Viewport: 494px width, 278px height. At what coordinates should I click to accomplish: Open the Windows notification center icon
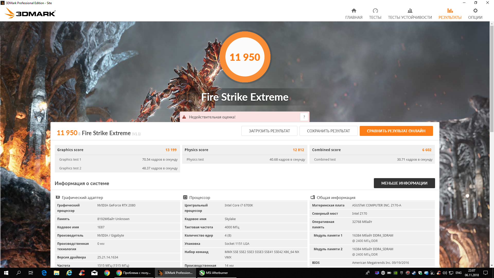pos(486,273)
